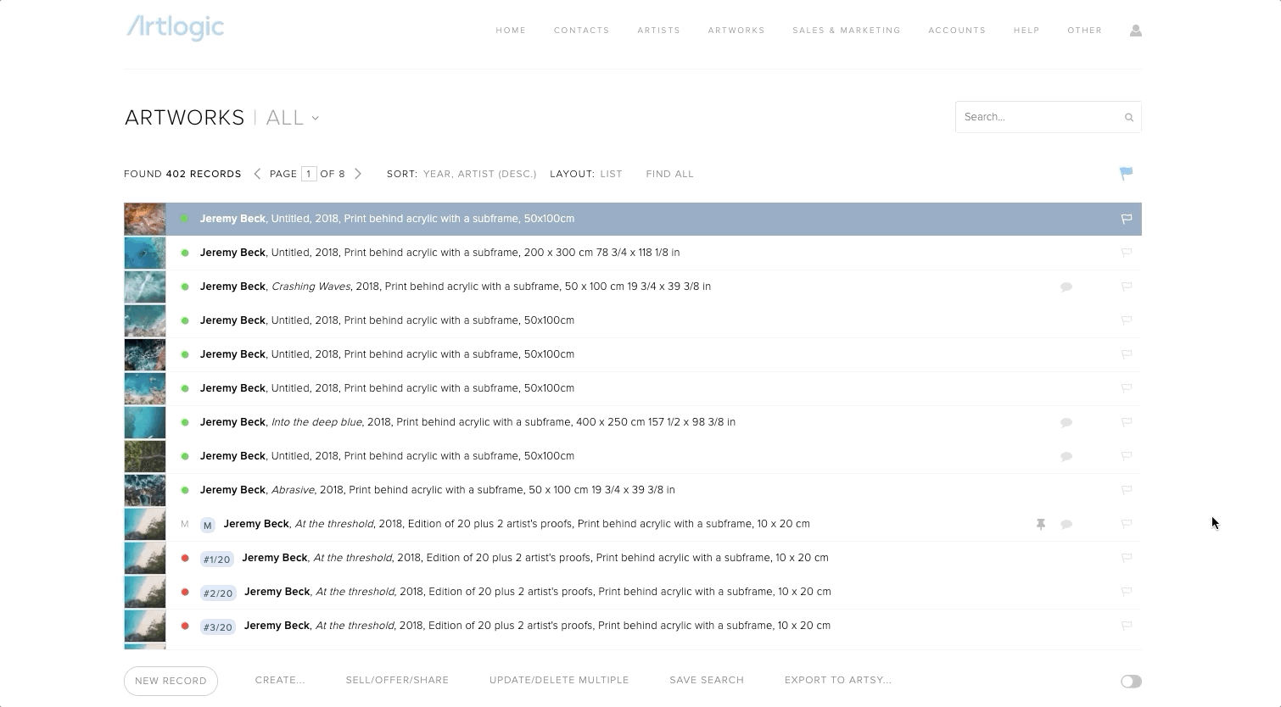The image size is (1281, 707).
Task: Flag the Into the deep blue artwork
Action: pos(1127,422)
